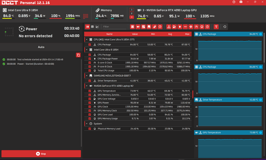Switch to the table-only view icon
Image resolution: width=266 pixels, height=160 pixels.
92,27
